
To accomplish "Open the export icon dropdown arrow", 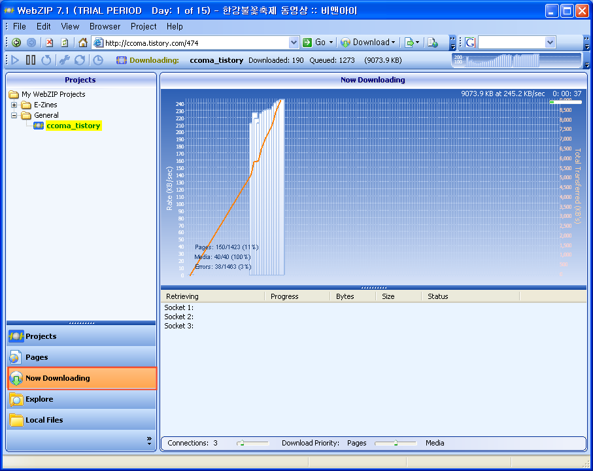I will click(x=417, y=43).
